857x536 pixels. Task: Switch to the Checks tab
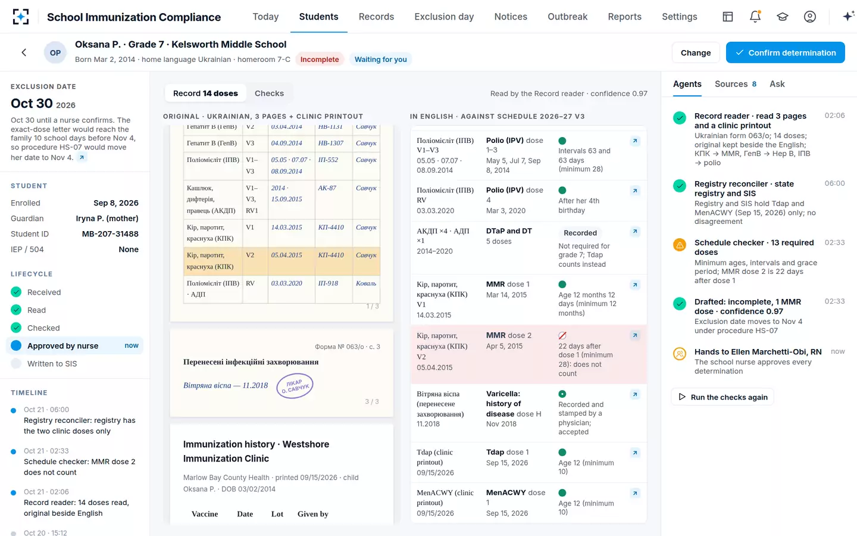click(269, 94)
